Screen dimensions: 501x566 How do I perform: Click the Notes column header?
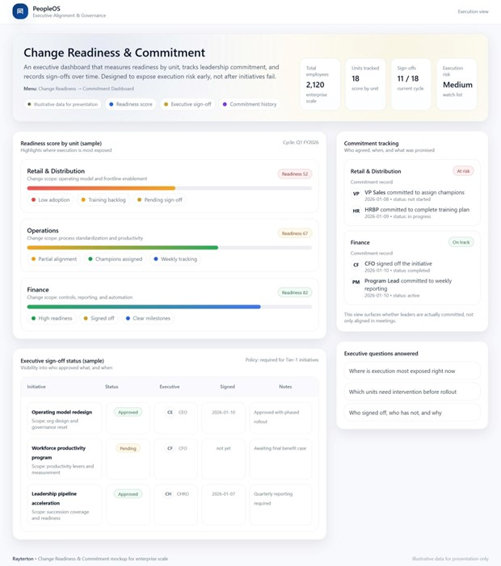(x=285, y=387)
